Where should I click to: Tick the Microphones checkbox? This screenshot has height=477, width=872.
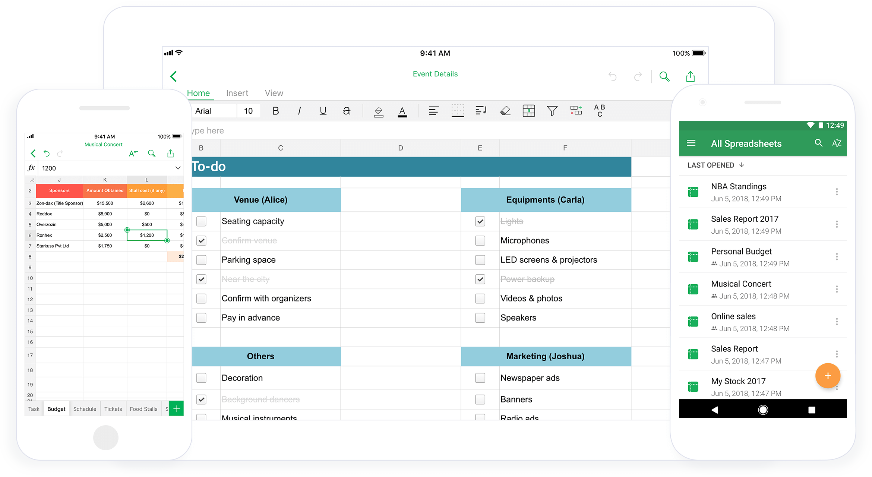(x=480, y=241)
